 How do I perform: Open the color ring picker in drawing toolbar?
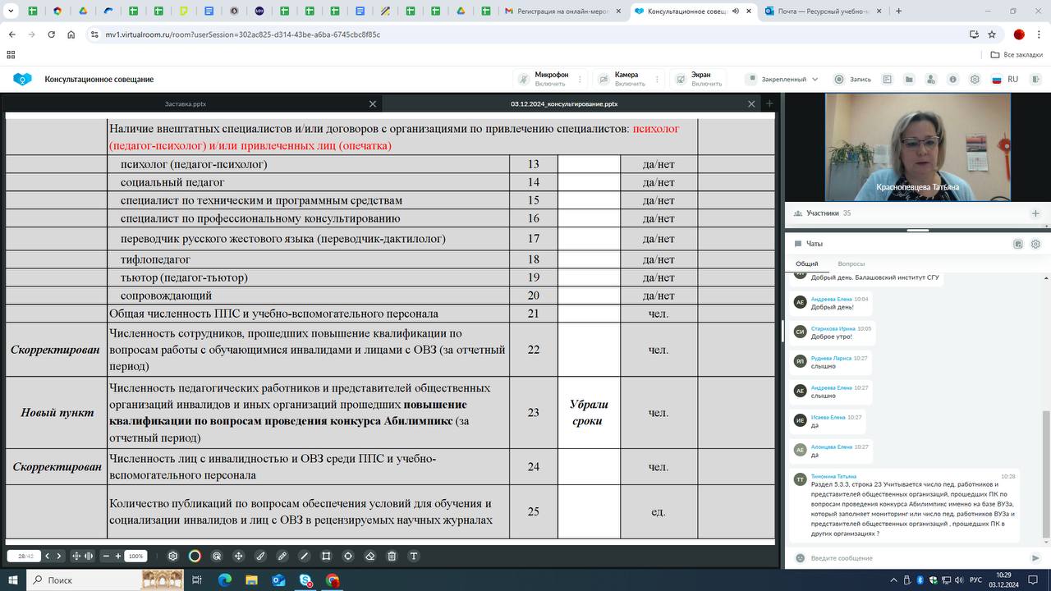point(195,556)
